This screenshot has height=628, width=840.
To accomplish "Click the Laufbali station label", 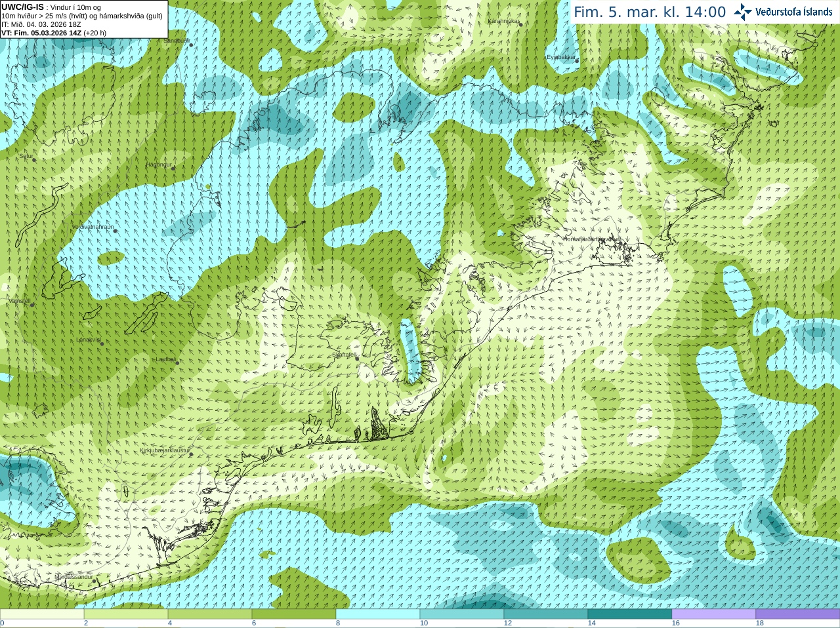I will point(165,359).
